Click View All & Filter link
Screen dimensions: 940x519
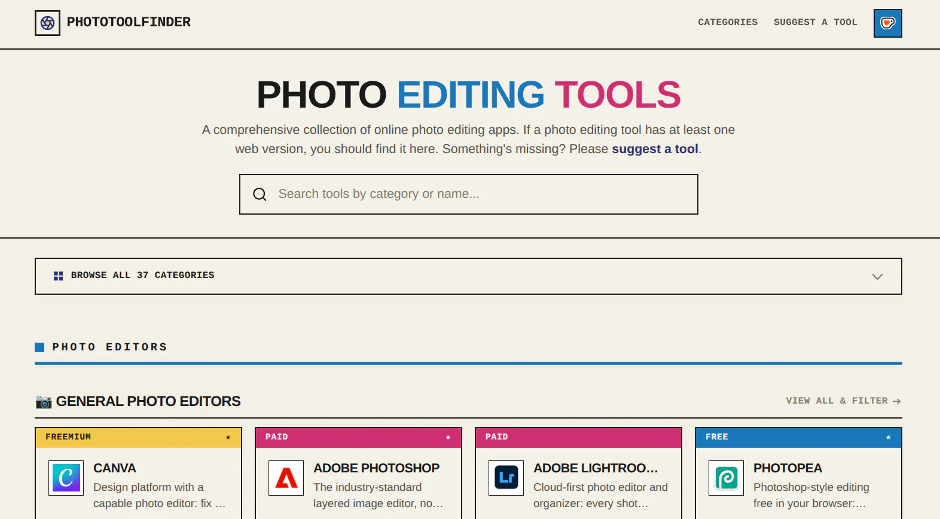[x=843, y=401]
